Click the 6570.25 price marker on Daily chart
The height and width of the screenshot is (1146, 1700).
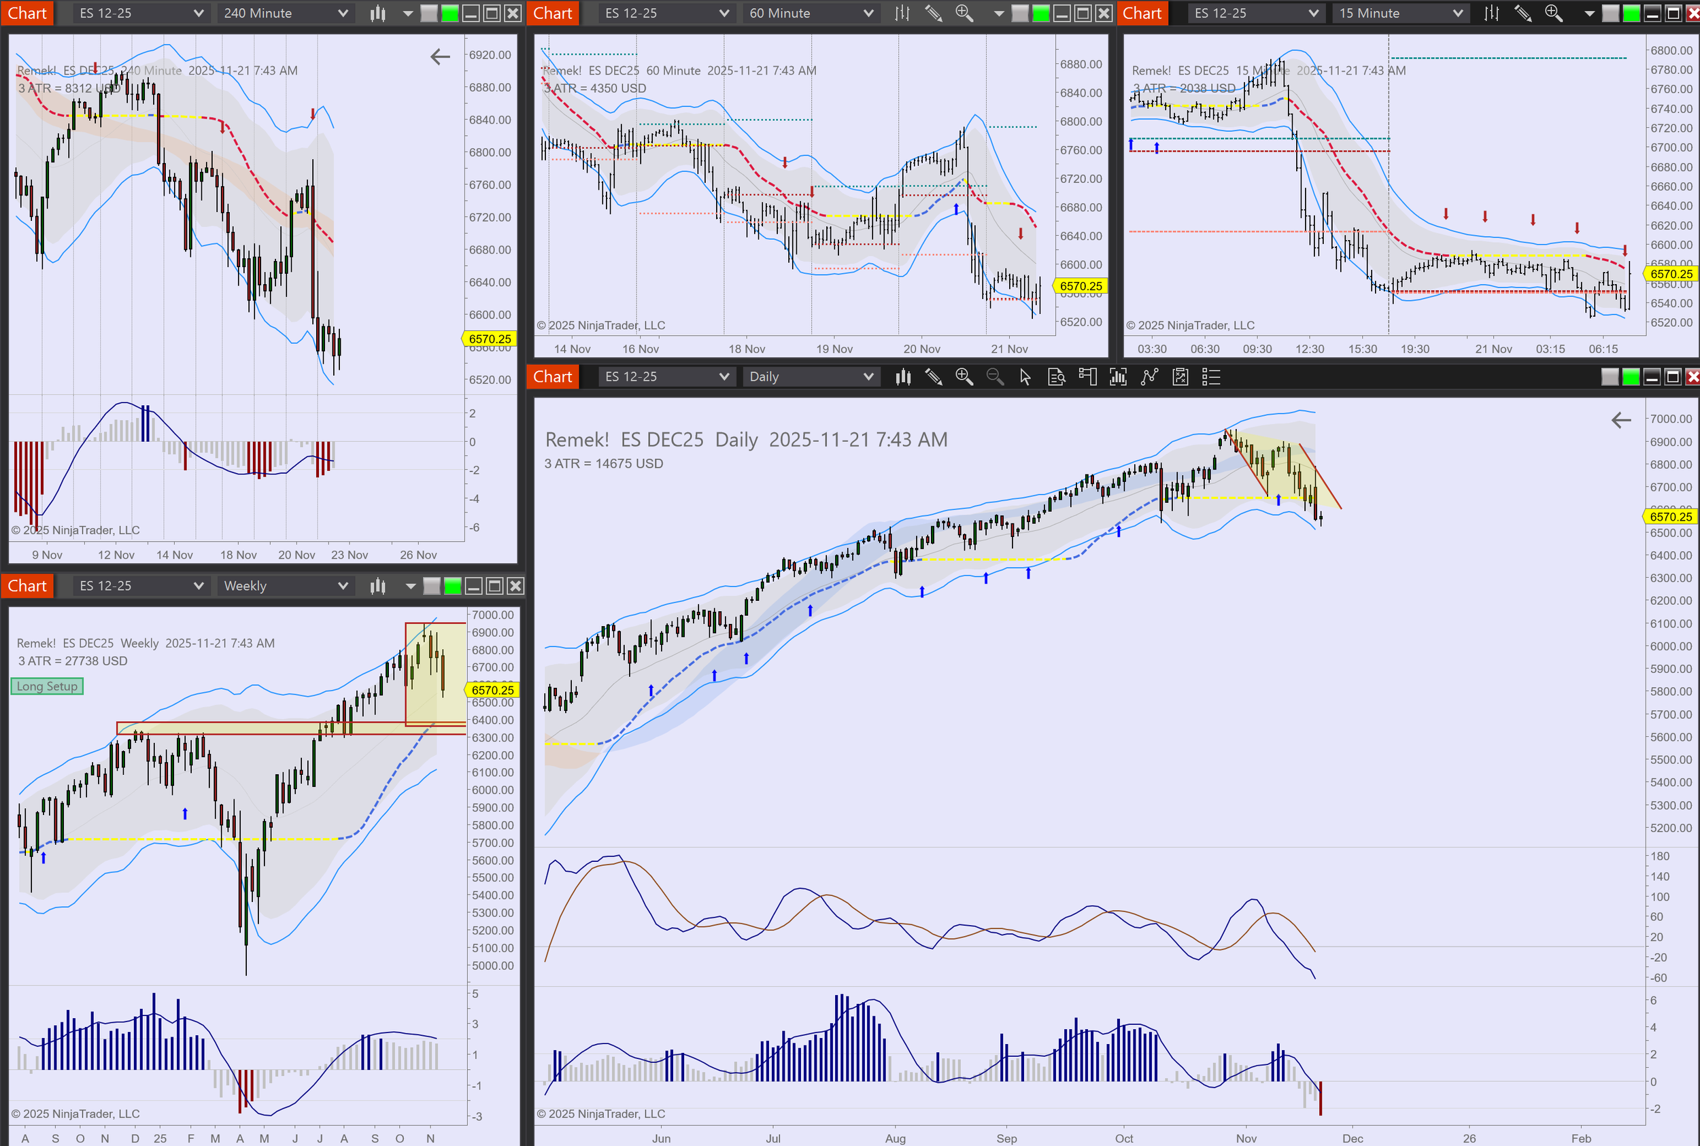(x=1671, y=517)
